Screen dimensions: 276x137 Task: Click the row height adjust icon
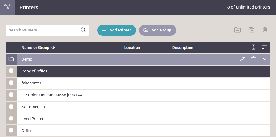coord(254,47)
